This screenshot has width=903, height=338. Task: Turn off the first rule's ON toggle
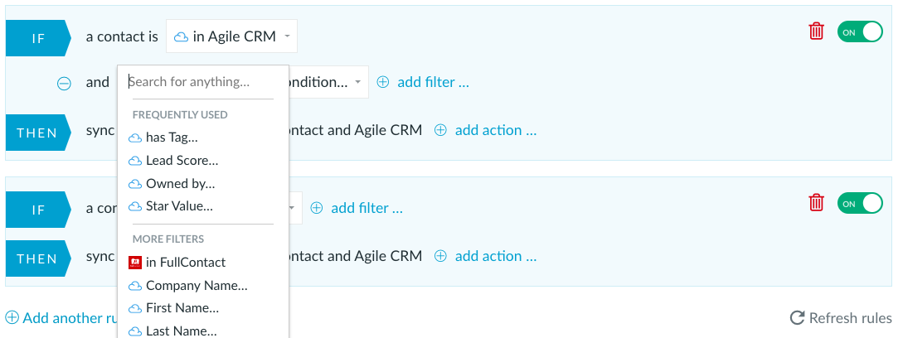[x=861, y=32]
